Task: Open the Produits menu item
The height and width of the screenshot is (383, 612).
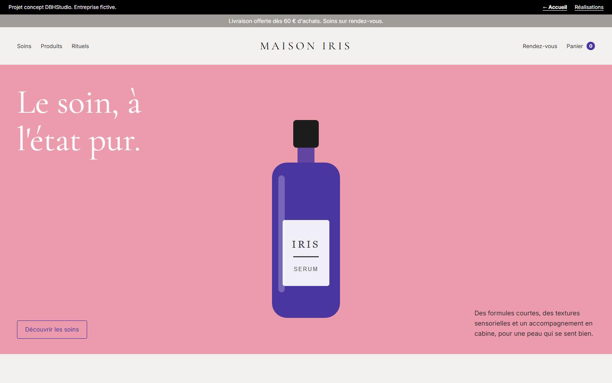Action: click(51, 46)
